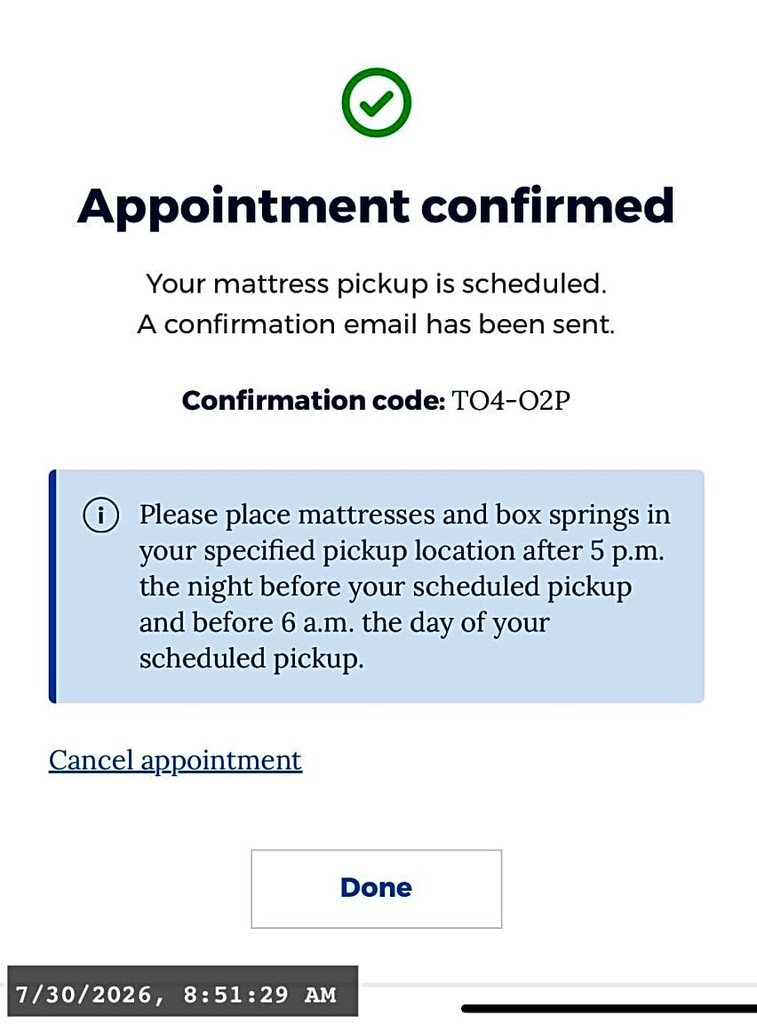
Task: Select the confirmation code TO4-O2P
Action: click(511, 400)
